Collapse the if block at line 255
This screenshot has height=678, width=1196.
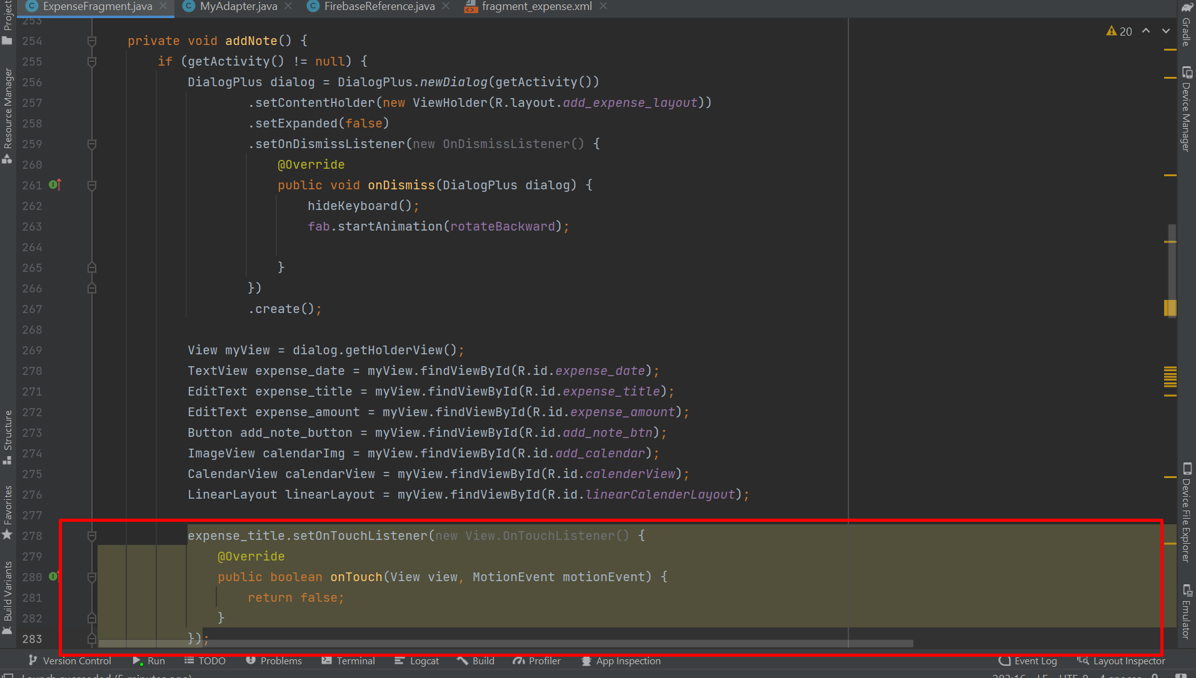(92, 62)
